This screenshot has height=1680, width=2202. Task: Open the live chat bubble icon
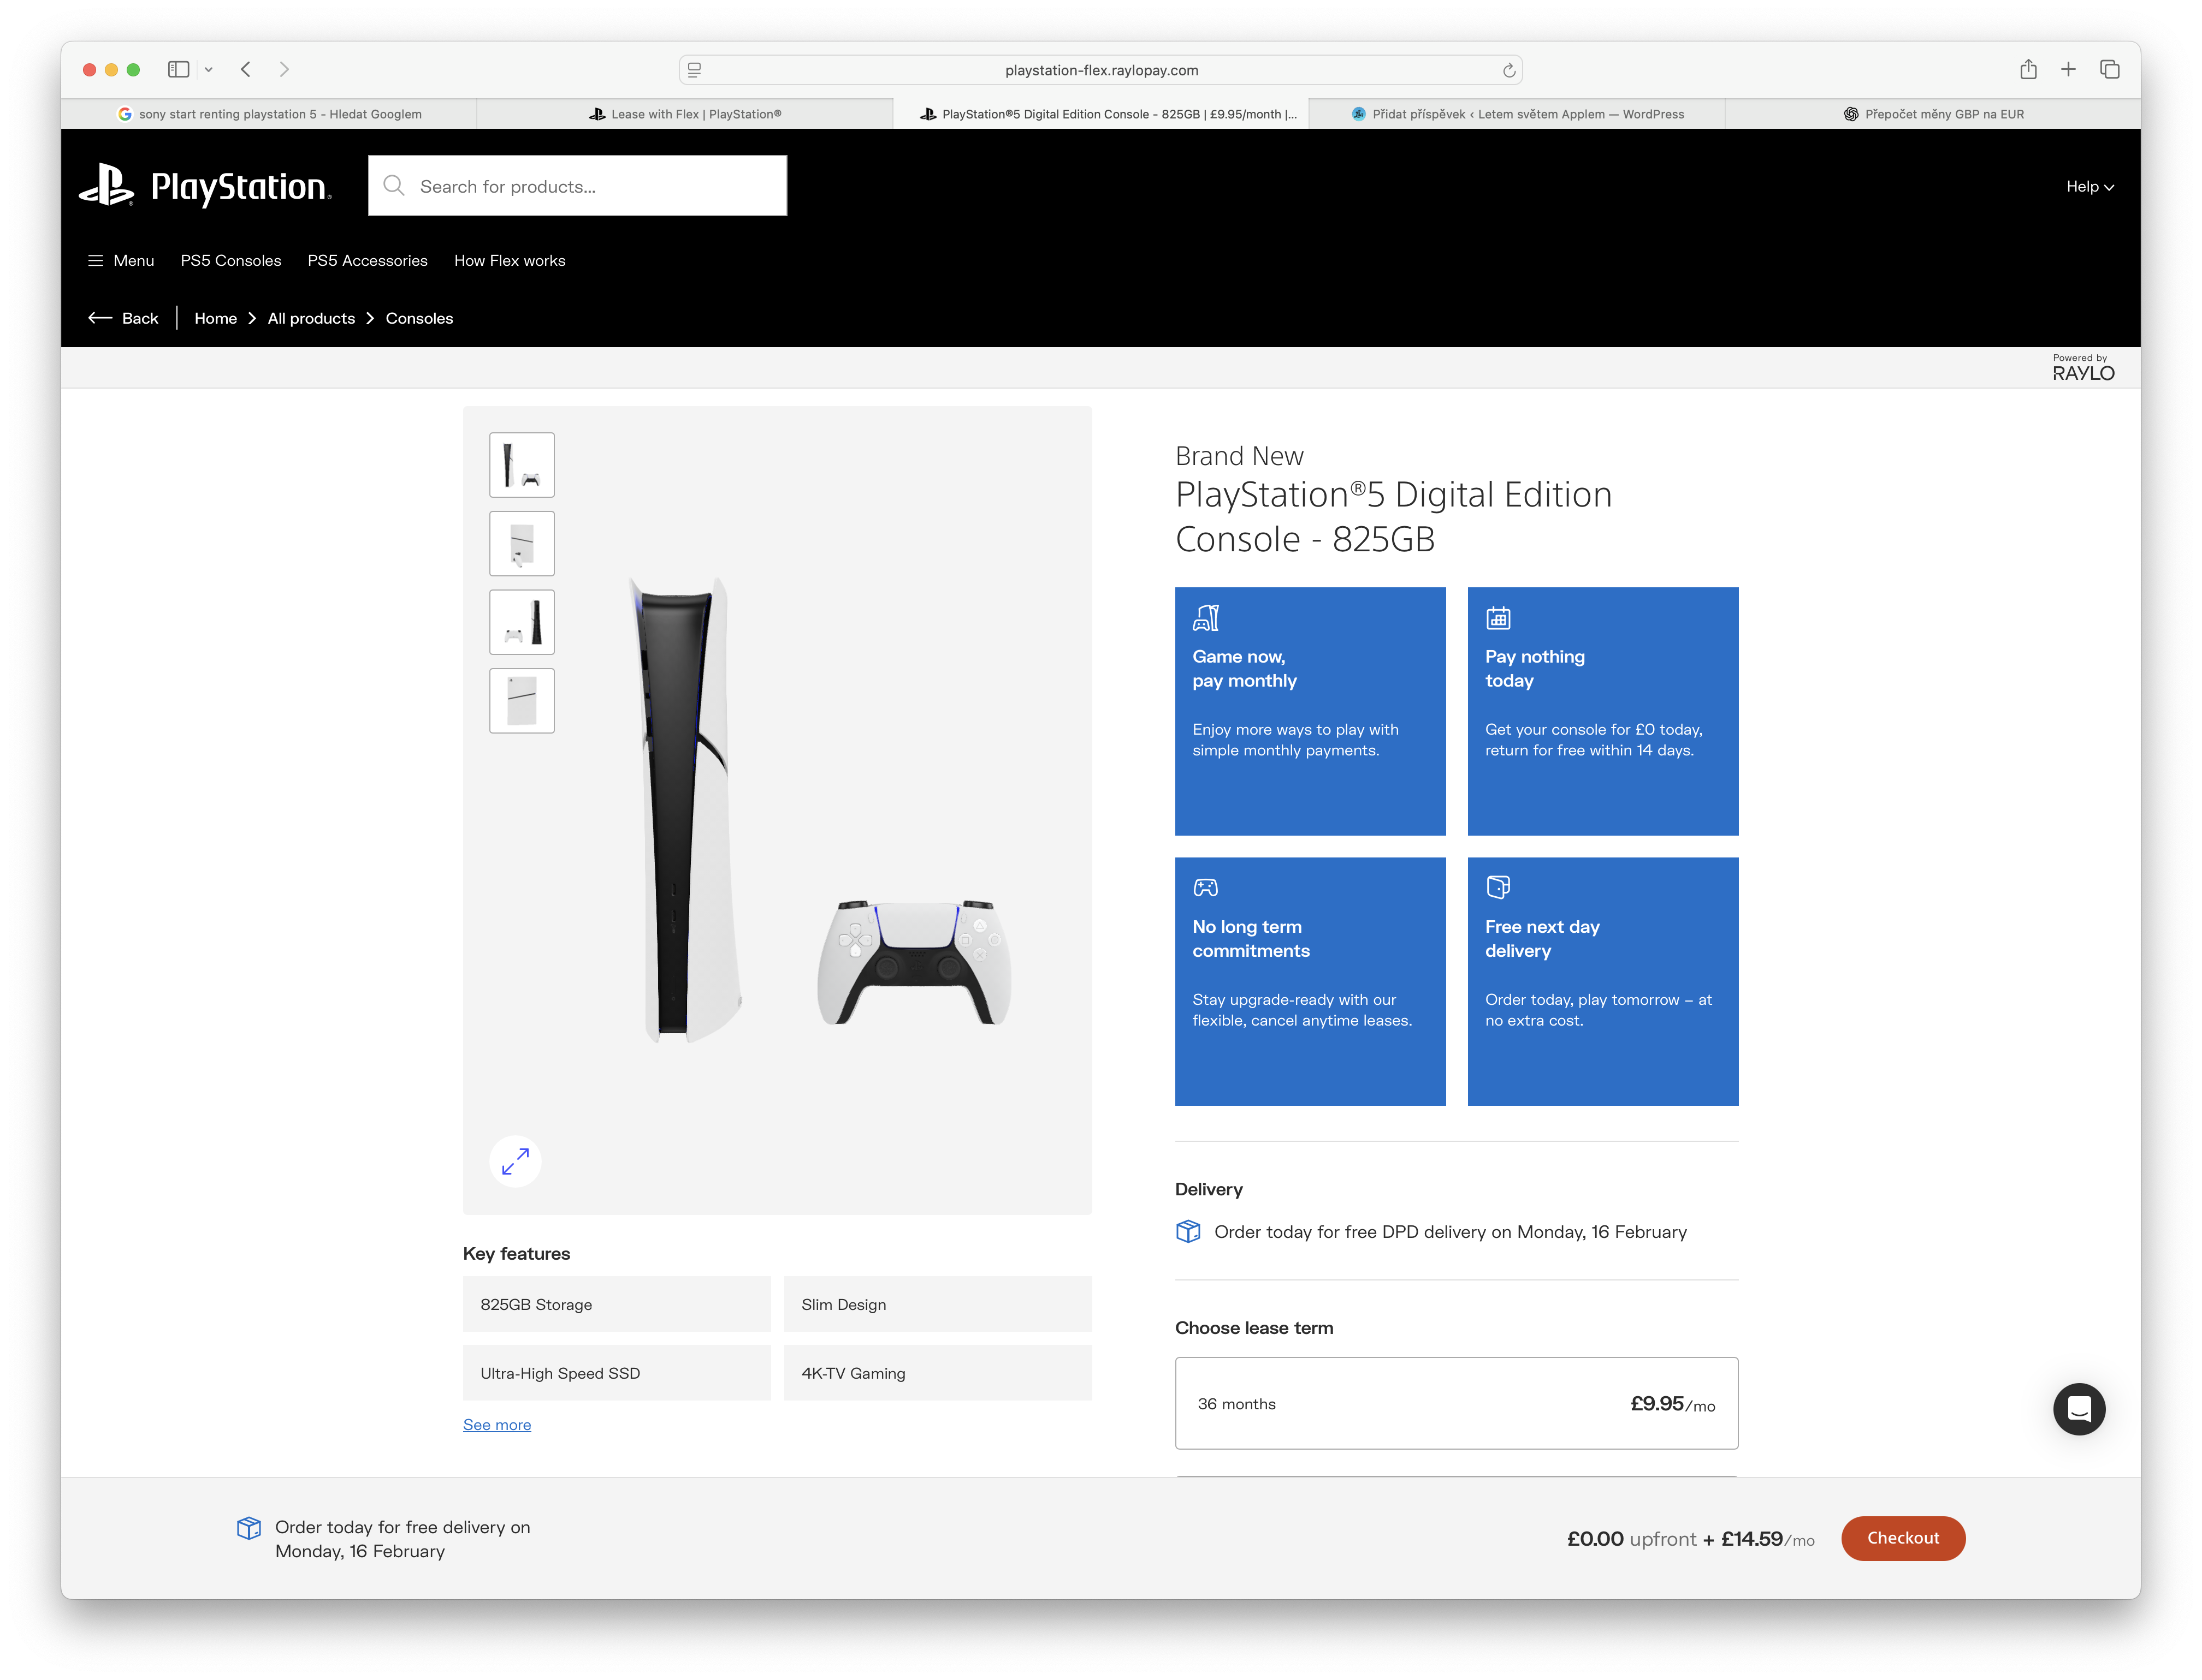coord(2079,1409)
